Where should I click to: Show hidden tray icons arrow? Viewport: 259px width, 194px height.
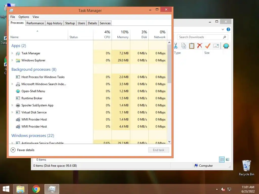[217, 189]
